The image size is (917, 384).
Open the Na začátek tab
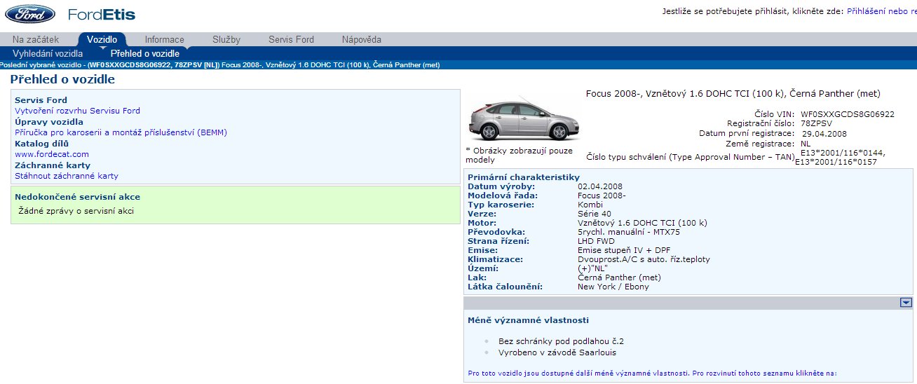point(36,40)
